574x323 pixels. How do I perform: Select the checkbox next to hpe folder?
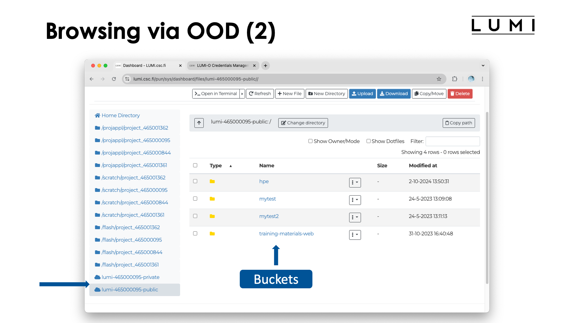196,181
